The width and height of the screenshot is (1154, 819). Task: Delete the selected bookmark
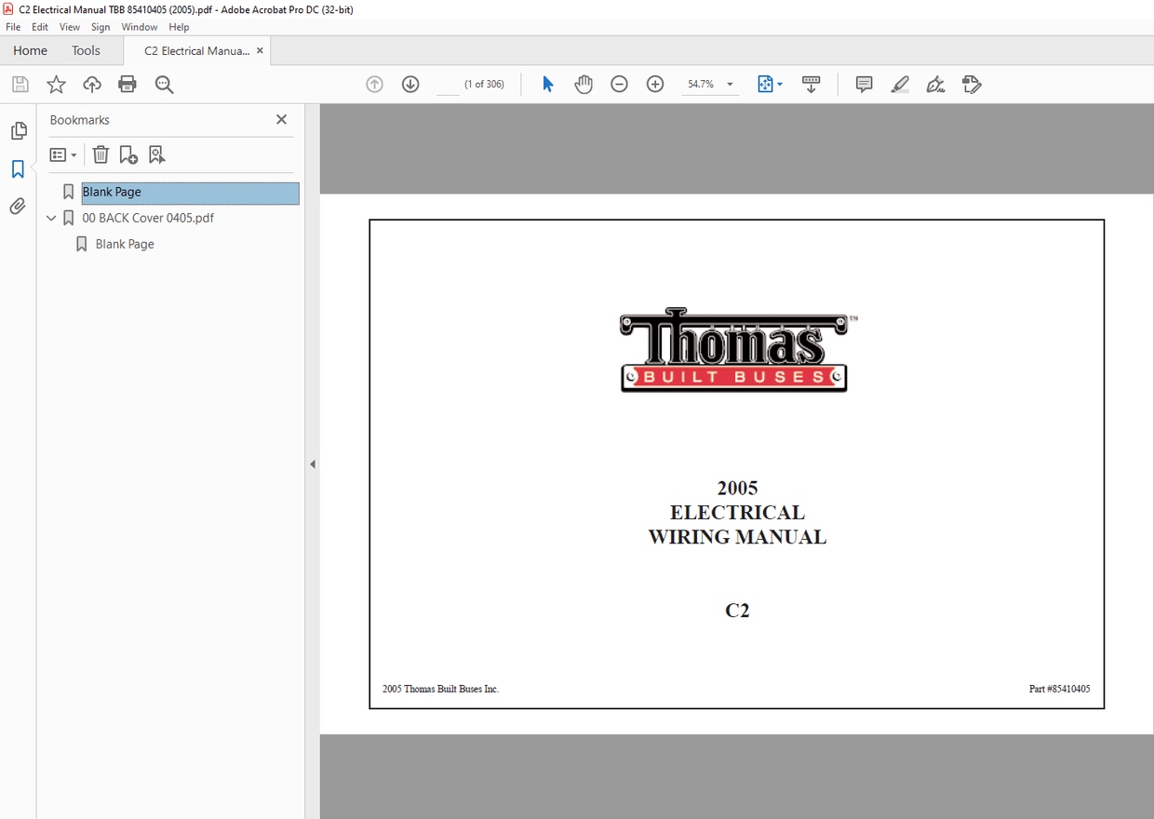(x=101, y=154)
